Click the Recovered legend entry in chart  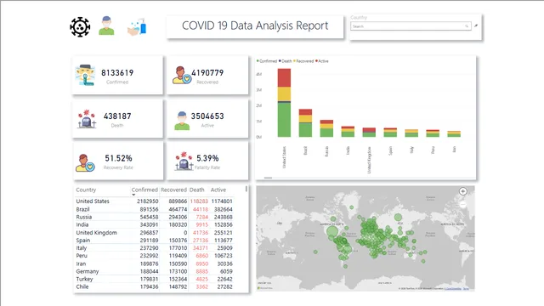pos(303,61)
